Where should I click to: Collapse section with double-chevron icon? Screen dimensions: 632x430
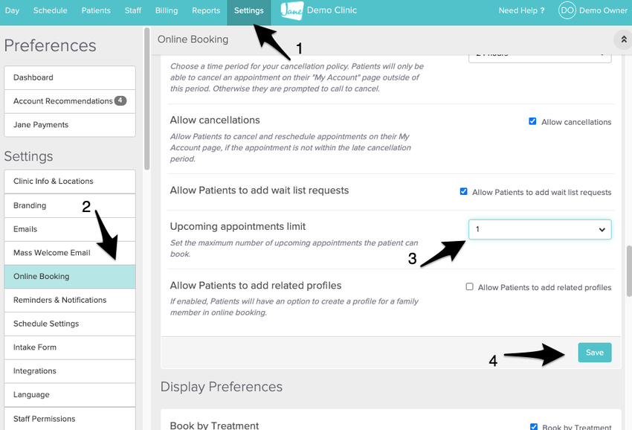pyautogui.click(x=622, y=39)
